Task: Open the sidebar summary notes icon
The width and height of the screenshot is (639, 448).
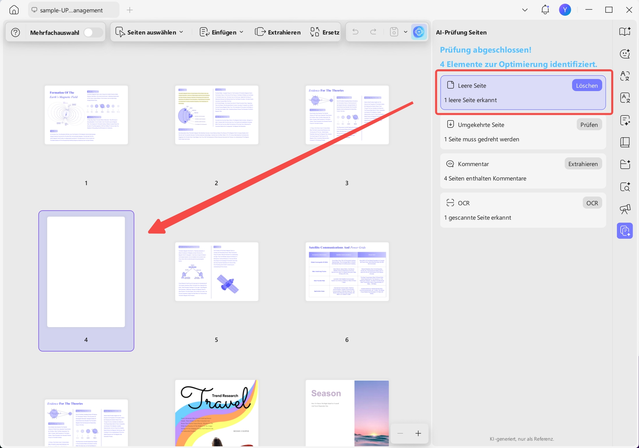Action: (x=625, y=120)
